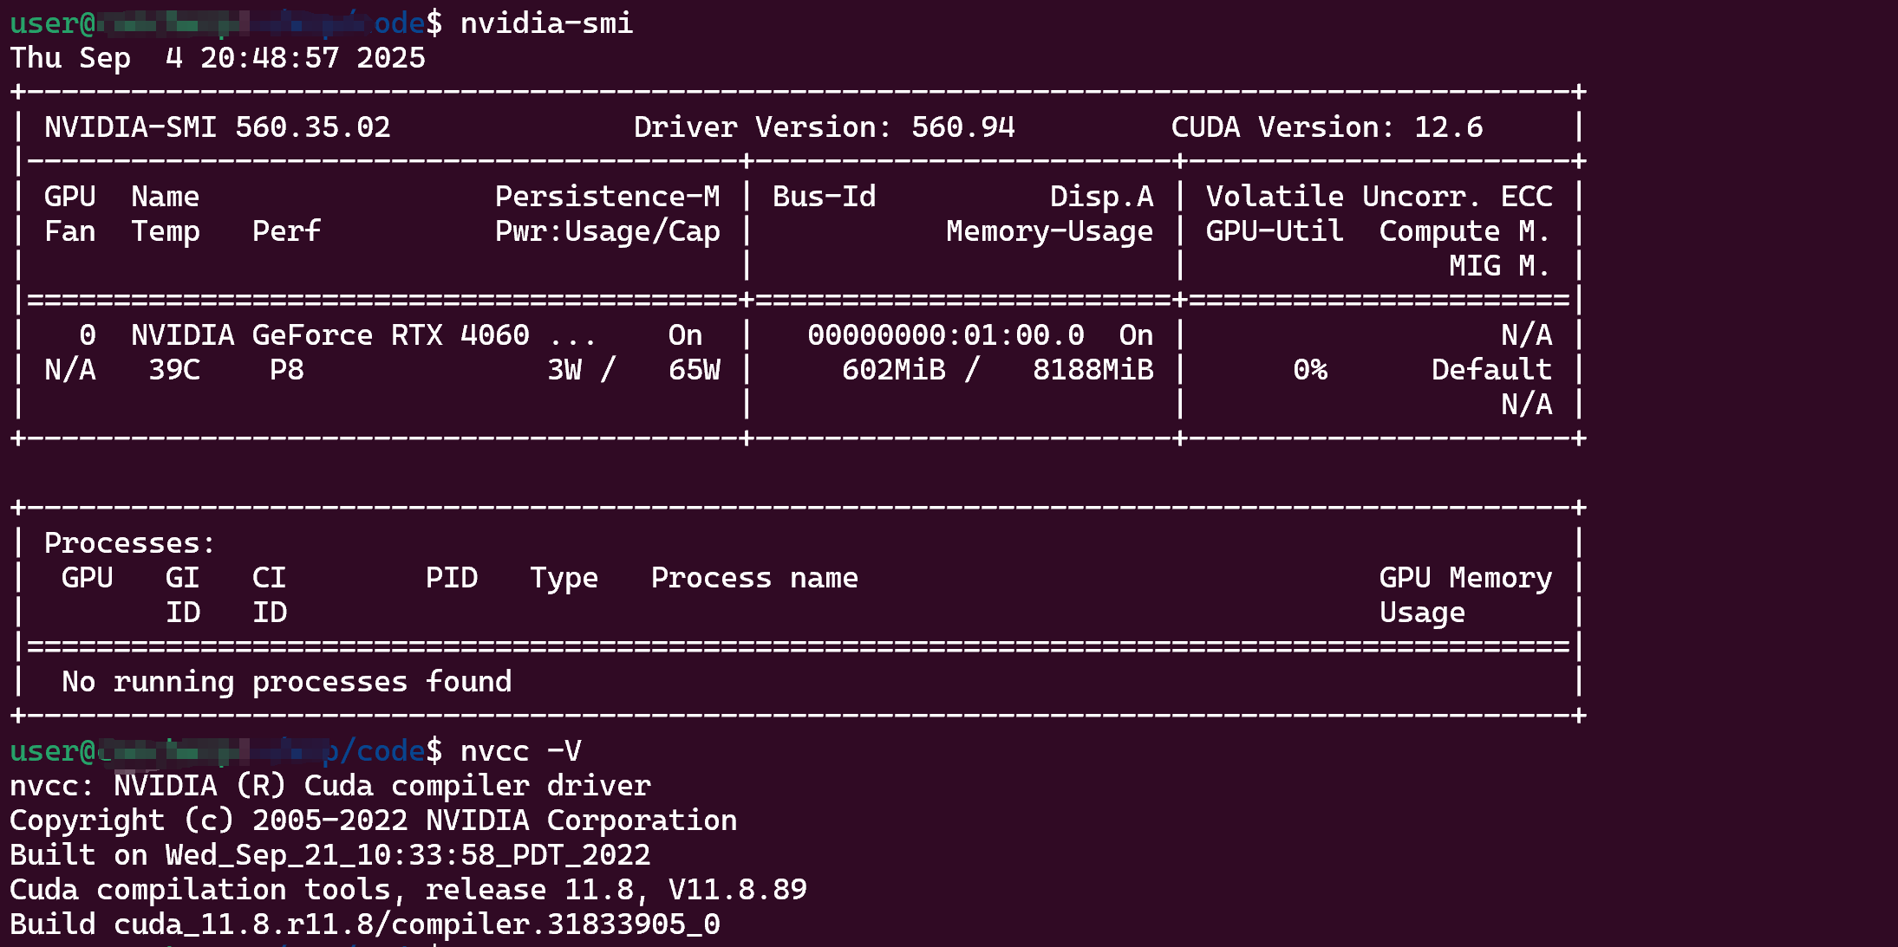Click the 'Temp' column header
Screen dimensions: 1898x947
[x=166, y=231]
